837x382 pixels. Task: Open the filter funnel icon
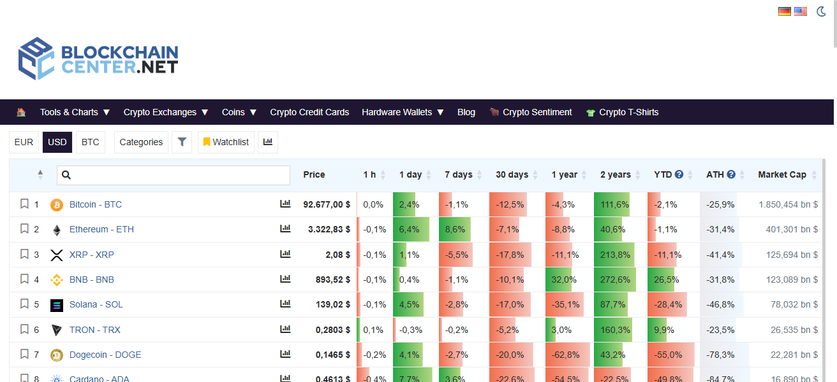pyautogui.click(x=182, y=142)
